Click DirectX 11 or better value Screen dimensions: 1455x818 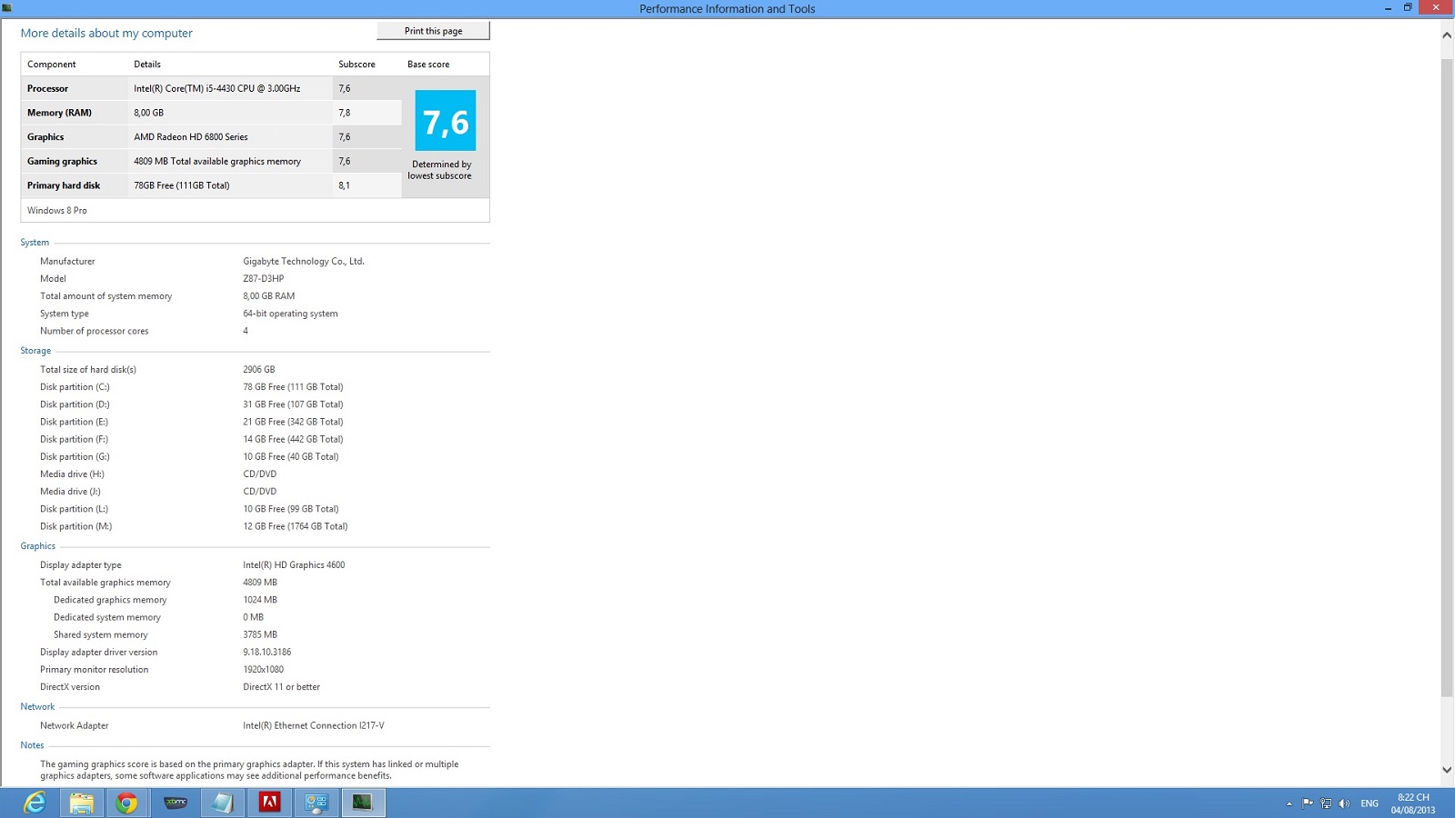(282, 686)
